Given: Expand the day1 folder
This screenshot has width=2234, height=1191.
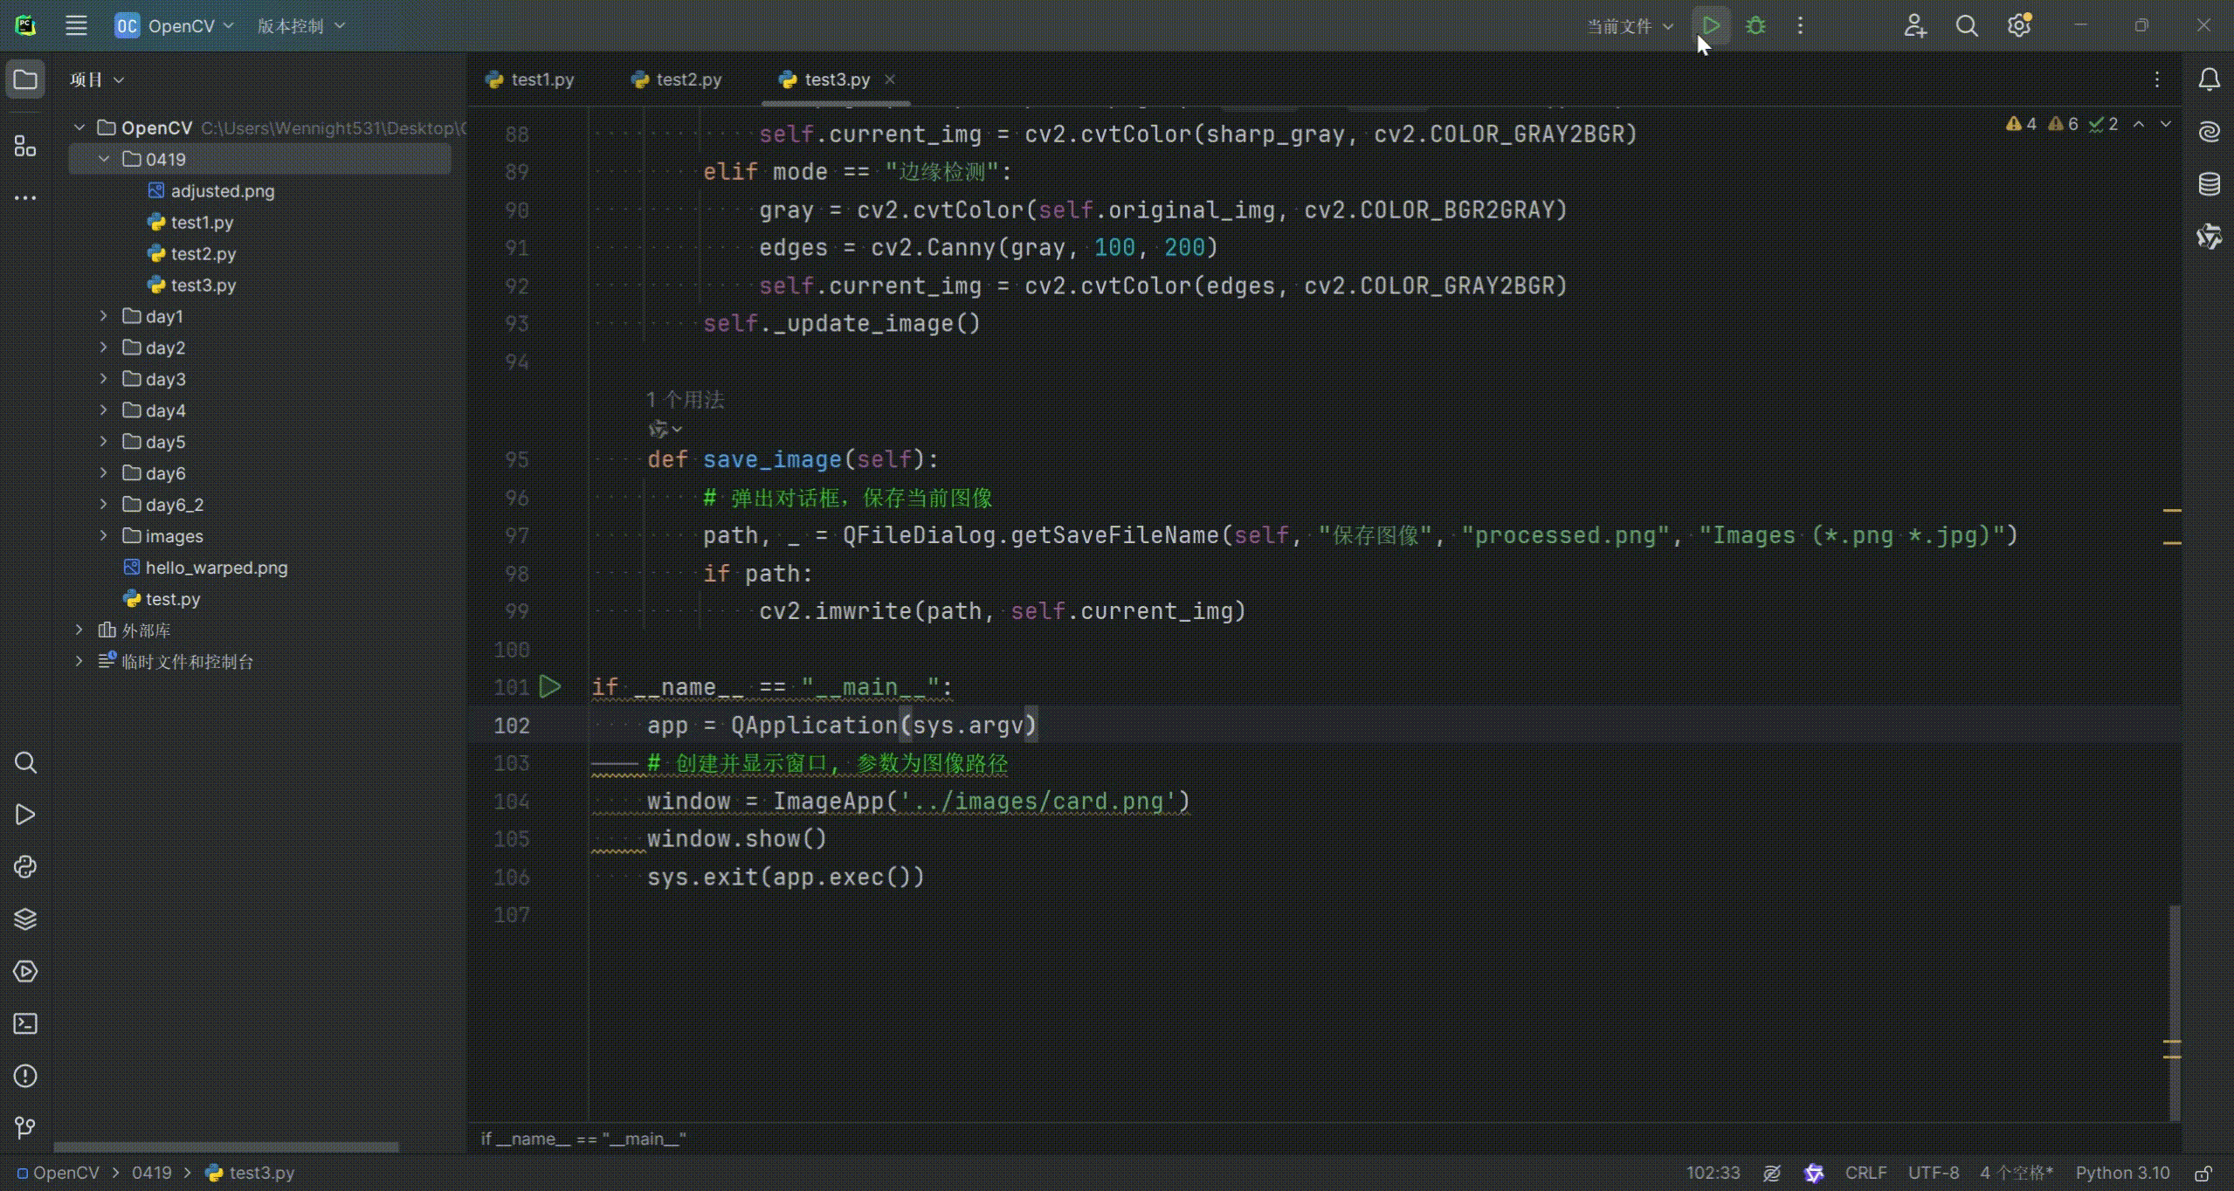Looking at the screenshot, I should (x=104, y=316).
